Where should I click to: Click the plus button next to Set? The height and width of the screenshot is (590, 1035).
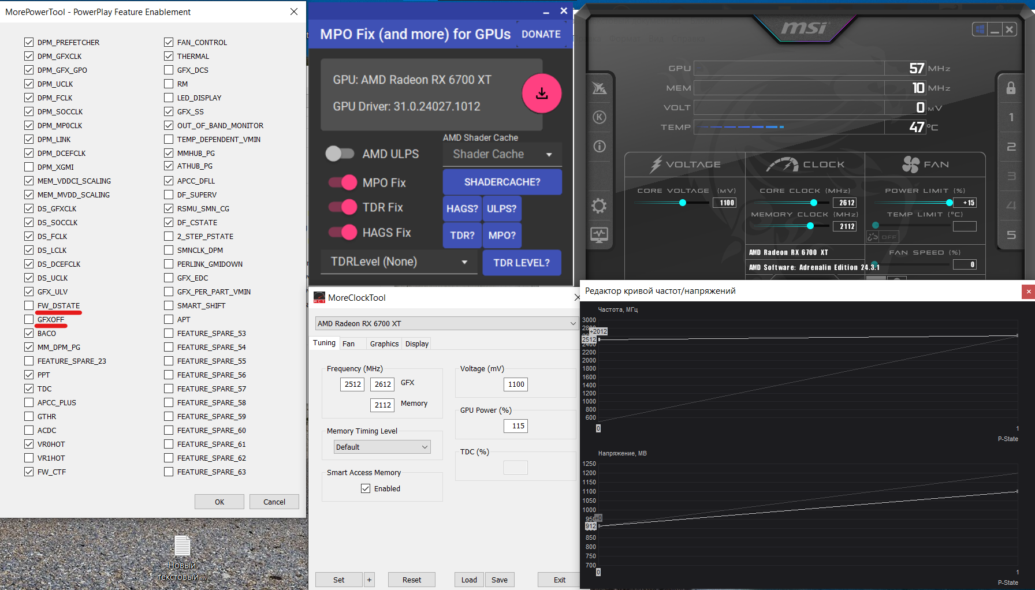coord(369,580)
